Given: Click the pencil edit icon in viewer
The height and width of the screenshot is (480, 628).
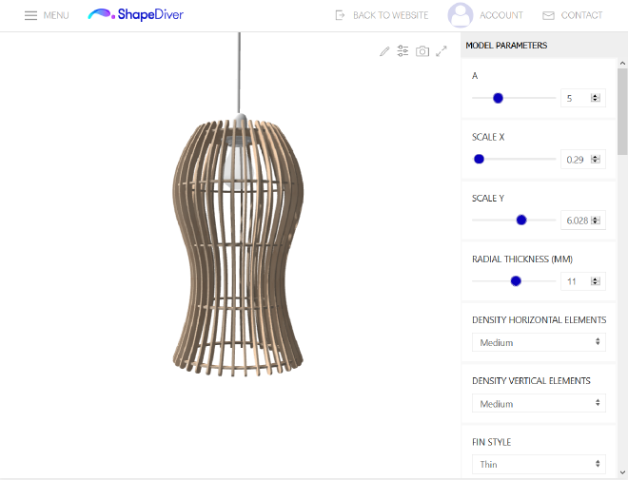Looking at the screenshot, I should click(384, 51).
